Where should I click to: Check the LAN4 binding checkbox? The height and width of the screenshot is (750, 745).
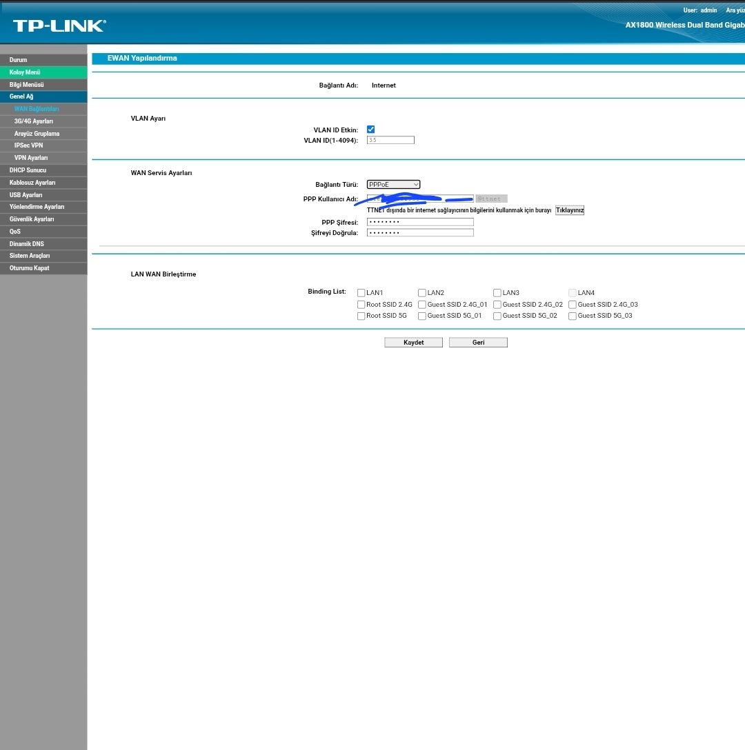pos(572,293)
